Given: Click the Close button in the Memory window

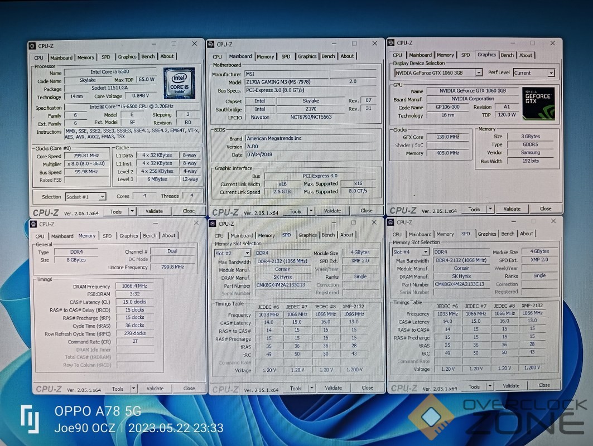Looking at the screenshot, I should pos(189,388).
